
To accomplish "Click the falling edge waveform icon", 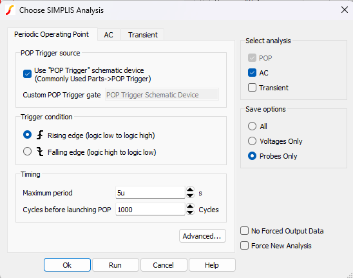I will tap(40, 152).
